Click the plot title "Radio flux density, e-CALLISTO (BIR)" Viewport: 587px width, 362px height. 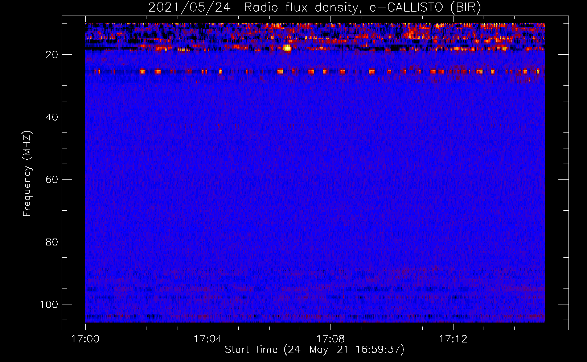click(362, 8)
